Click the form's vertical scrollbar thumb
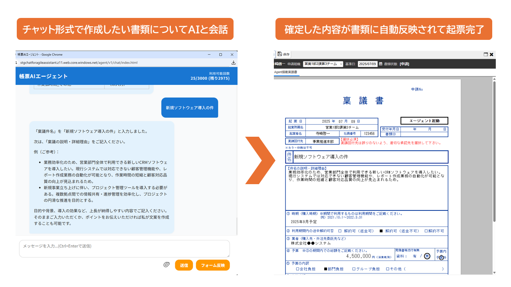The image size is (511, 287). coord(494,151)
